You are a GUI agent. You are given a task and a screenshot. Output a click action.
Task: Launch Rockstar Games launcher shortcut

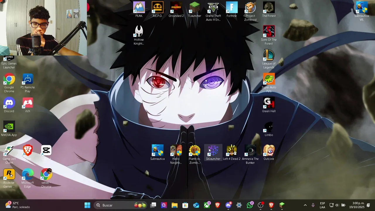tap(9, 178)
